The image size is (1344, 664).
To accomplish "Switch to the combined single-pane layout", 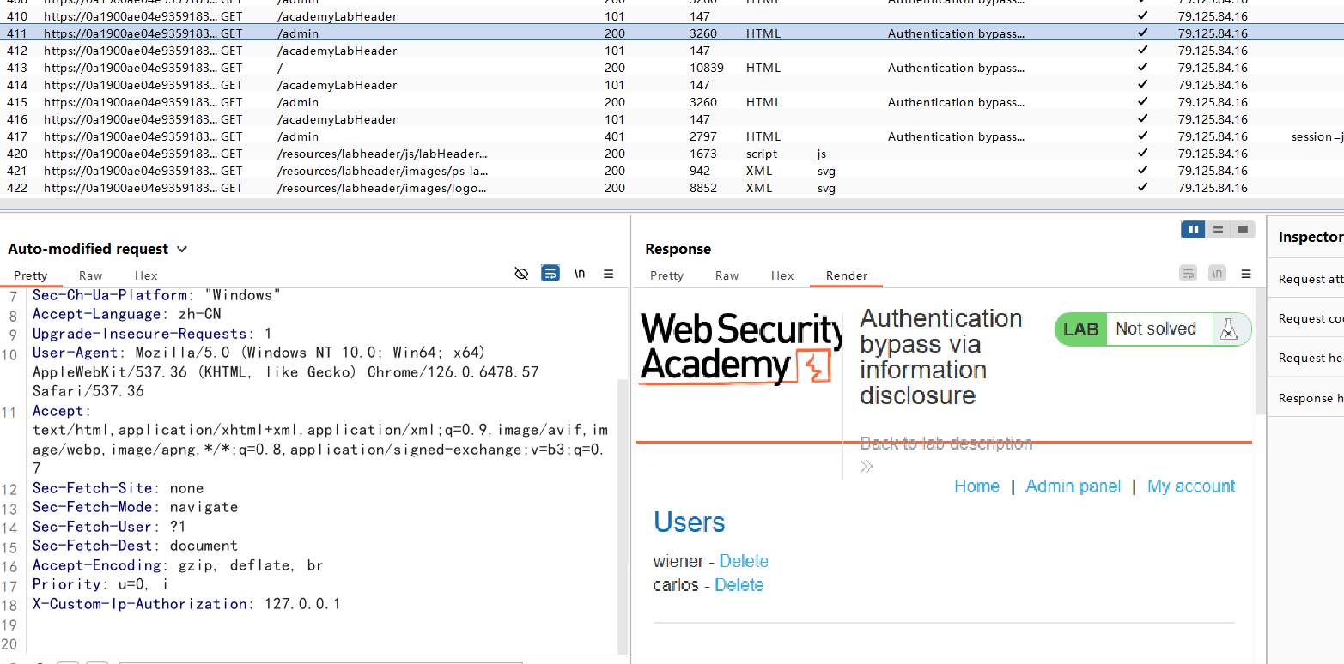I will [x=1242, y=229].
